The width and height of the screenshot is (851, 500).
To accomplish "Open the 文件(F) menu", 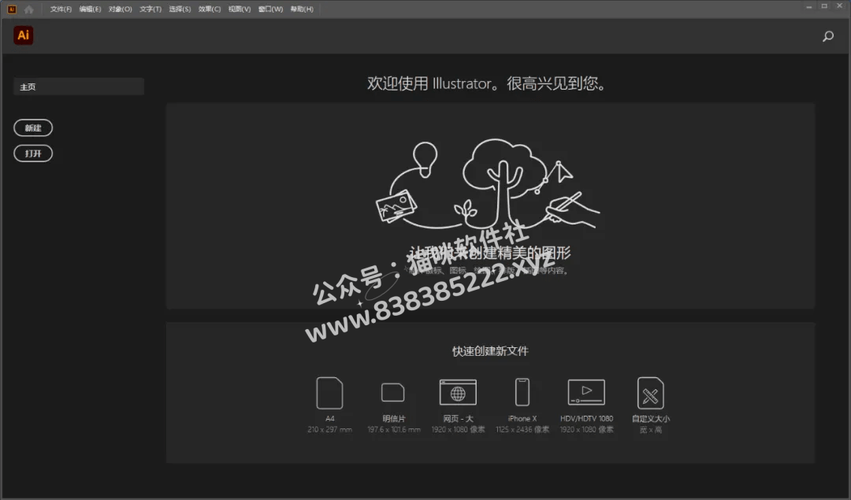I will coord(61,9).
